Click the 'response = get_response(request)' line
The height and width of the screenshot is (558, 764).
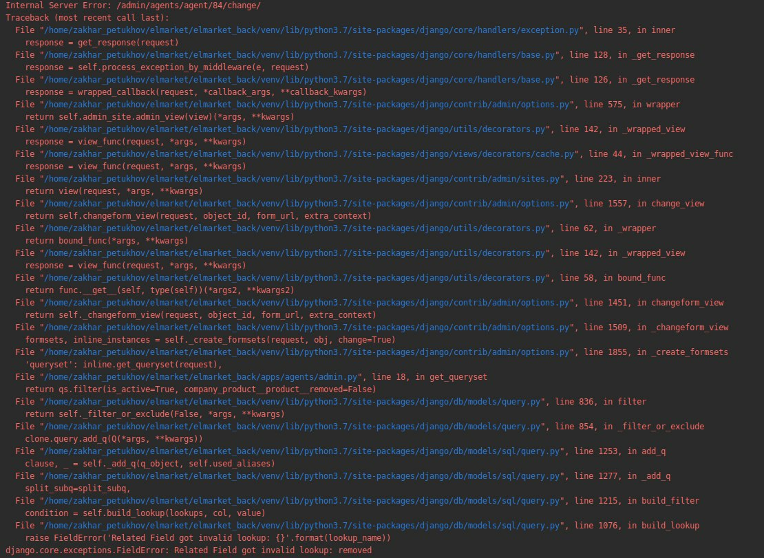coord(102,43)
